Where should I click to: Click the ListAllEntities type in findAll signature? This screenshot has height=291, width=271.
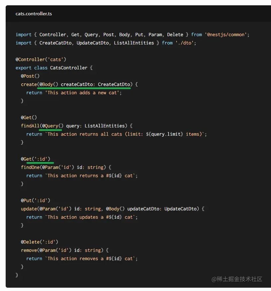click(x=105, y=126)
